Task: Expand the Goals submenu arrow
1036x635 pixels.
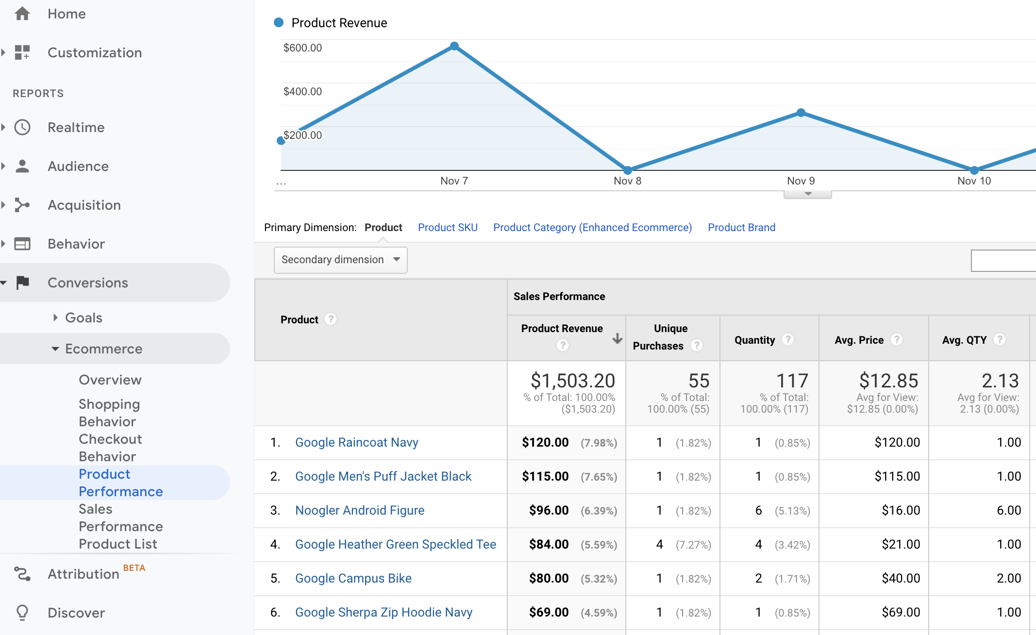Action: click(x=55, y=317)
